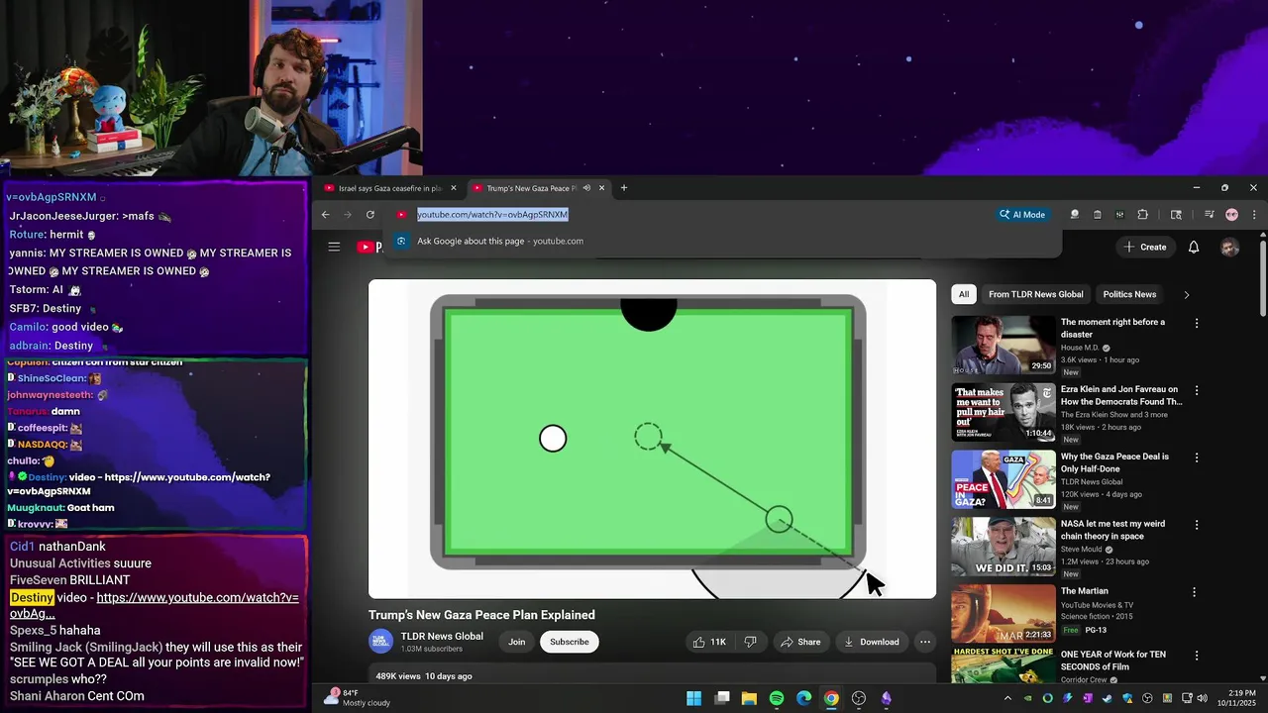This screenshot has width=1268, height=713.
Task: Open Task View on taskbar
Action: (722, 698)
